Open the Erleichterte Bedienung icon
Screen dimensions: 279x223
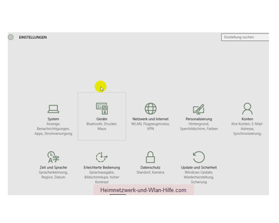point(102,157)
